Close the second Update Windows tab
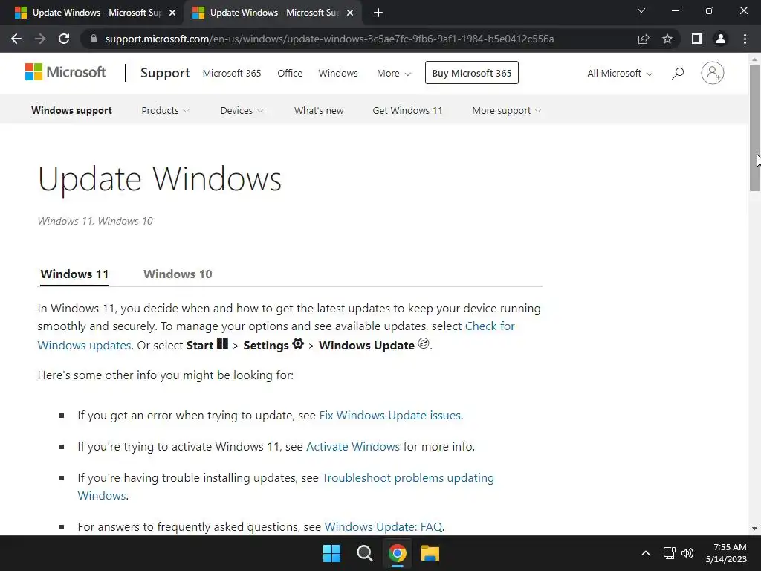The height and width of the screenshot is (571, 761). (x=350, y=13)
